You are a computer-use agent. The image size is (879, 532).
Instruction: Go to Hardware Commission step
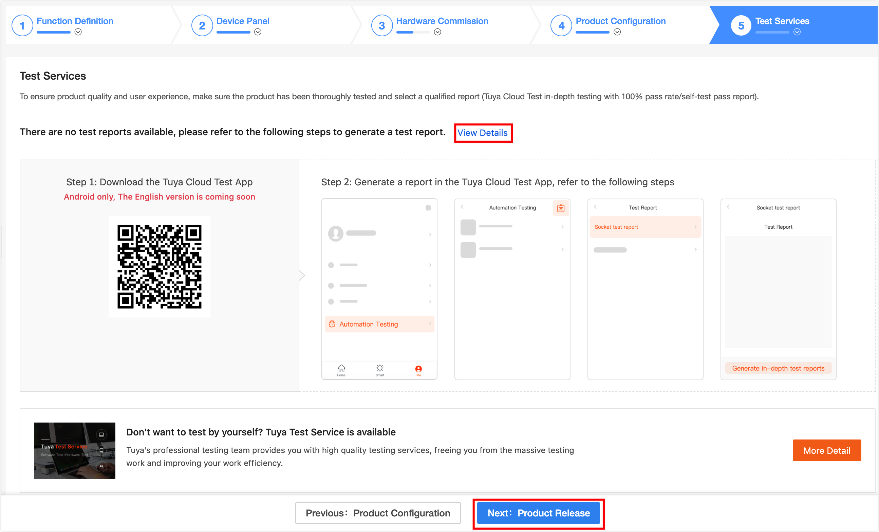click(x=442, y=21)
